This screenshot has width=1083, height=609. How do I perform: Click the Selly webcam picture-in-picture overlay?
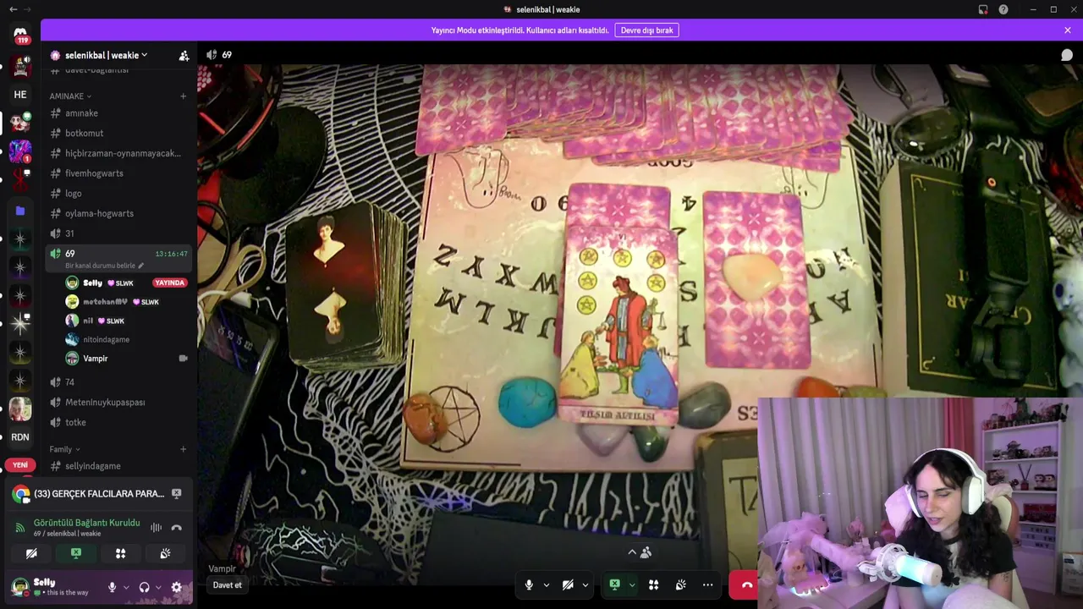[x=920, y=503]
